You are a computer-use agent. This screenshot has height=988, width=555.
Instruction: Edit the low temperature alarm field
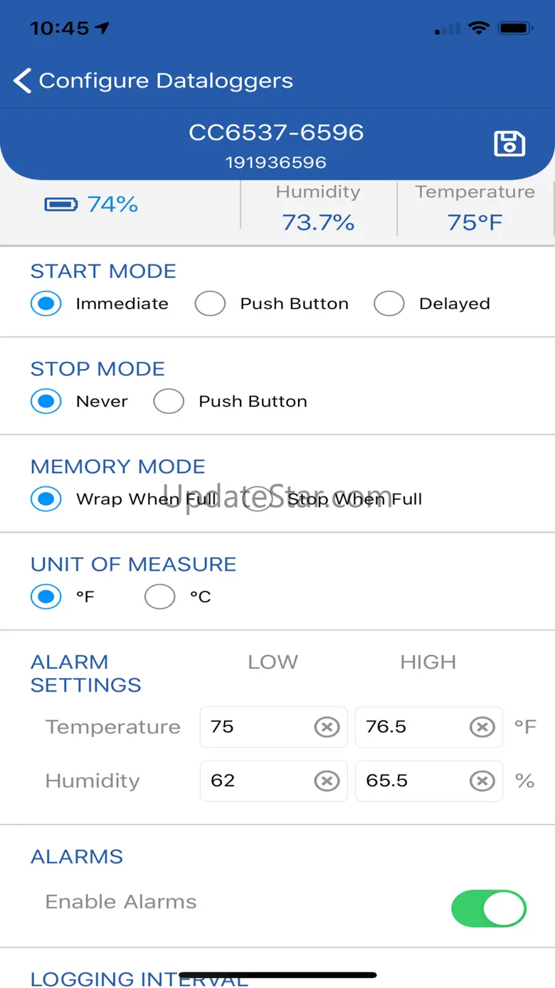coord(256,727)
